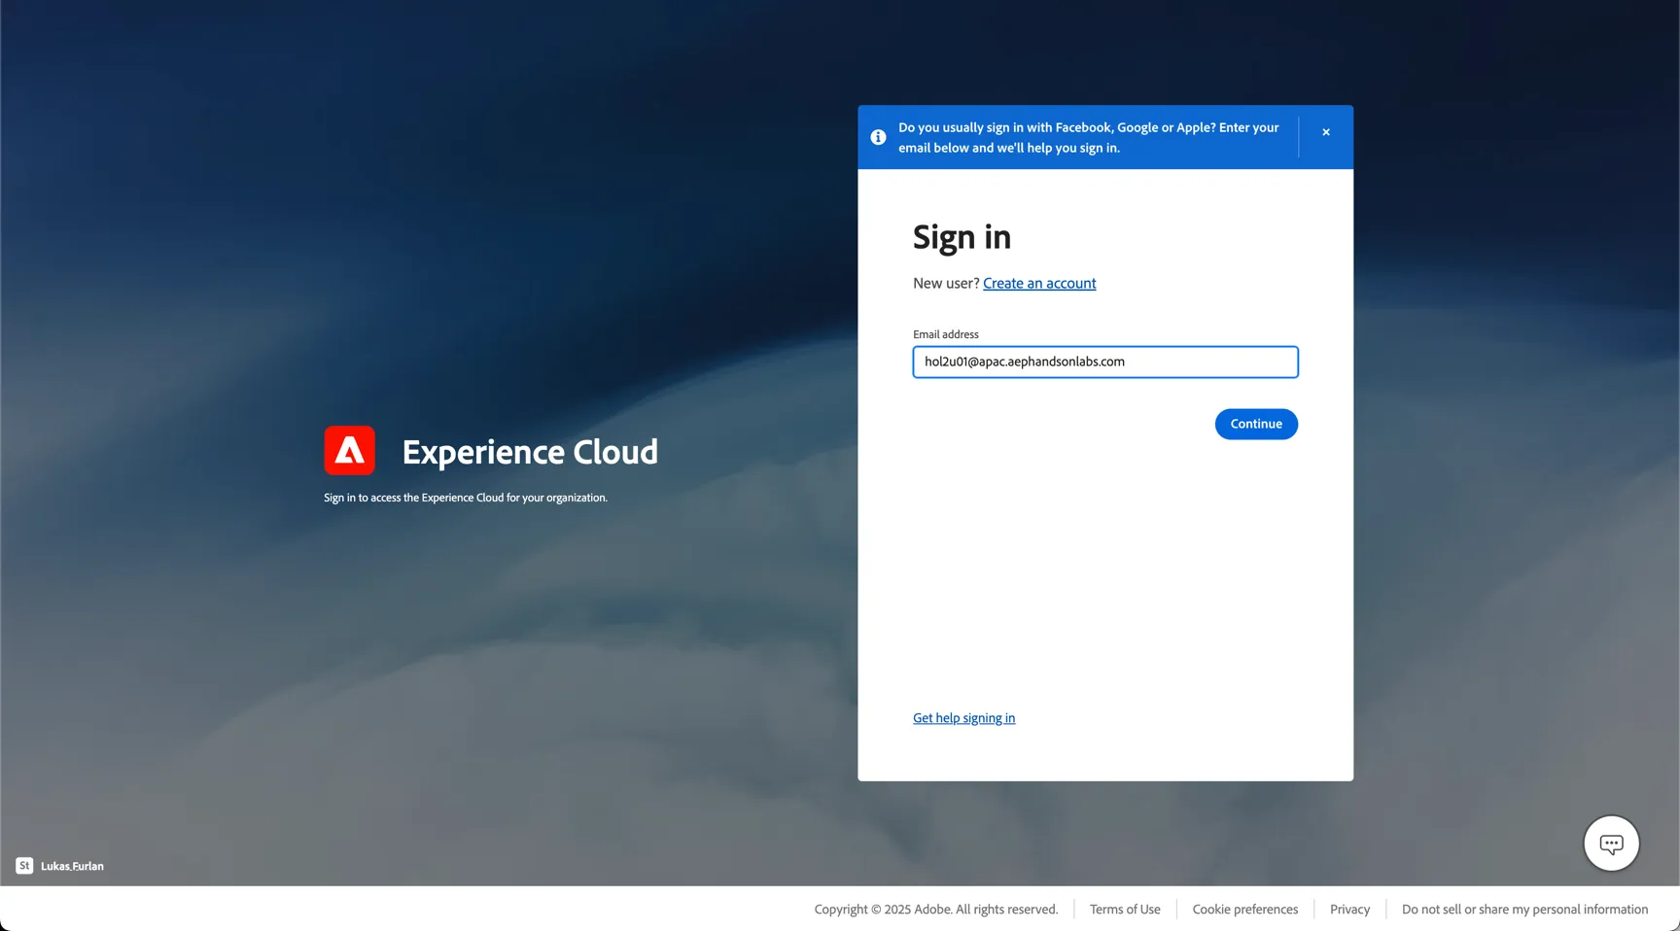Dismiss the blue info banner with the X
The height and width of the screenshot is (931, 1680).
click(x=1325, y=132)
